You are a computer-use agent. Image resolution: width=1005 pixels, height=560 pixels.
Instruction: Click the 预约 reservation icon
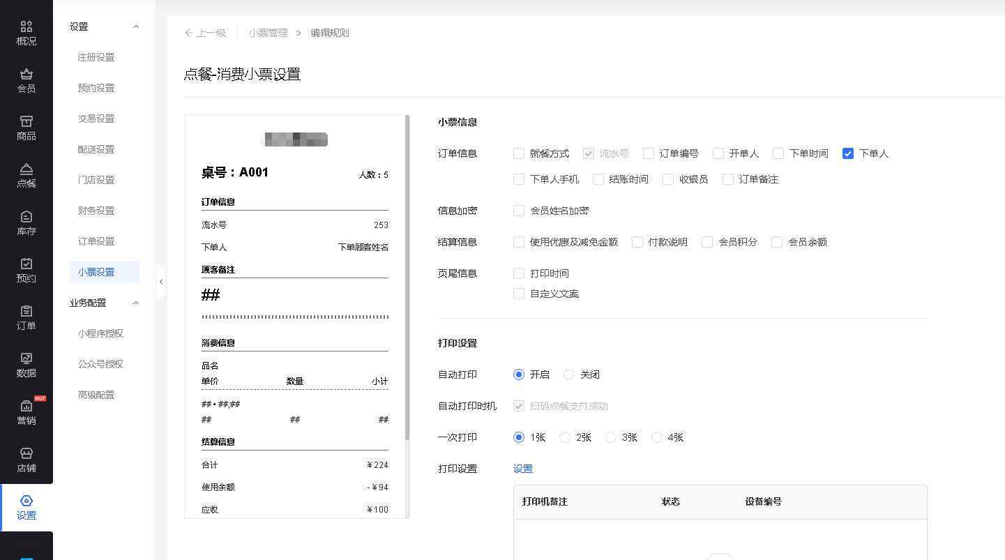27,264
